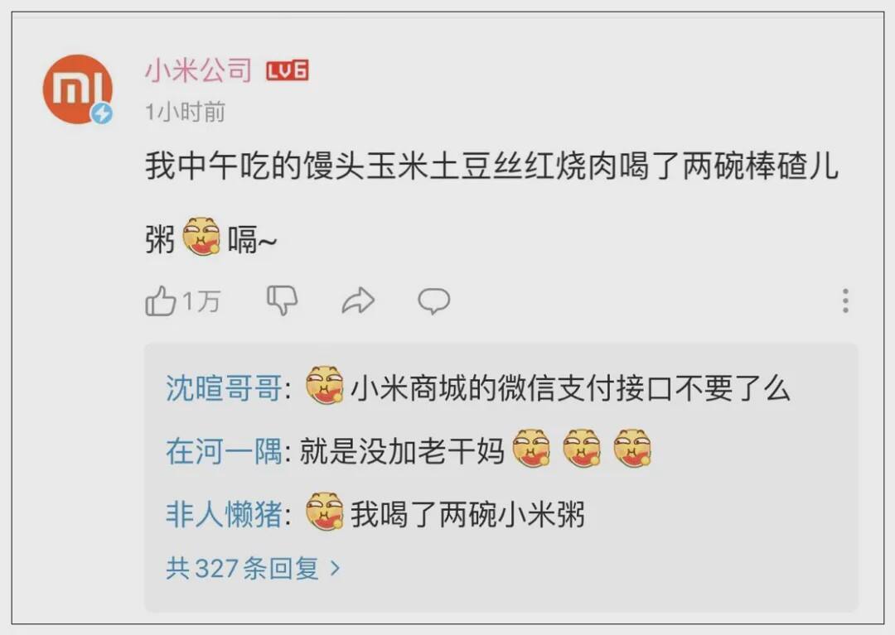The image size is (895, 635).
Task: Open 小米公司 username profile
Action: (198, 70)
